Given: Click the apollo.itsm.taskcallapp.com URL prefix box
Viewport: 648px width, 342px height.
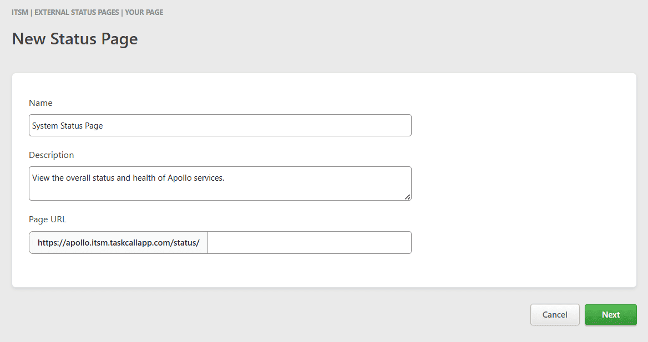Looking at the screenshot, I should click(x=118, y=243).
